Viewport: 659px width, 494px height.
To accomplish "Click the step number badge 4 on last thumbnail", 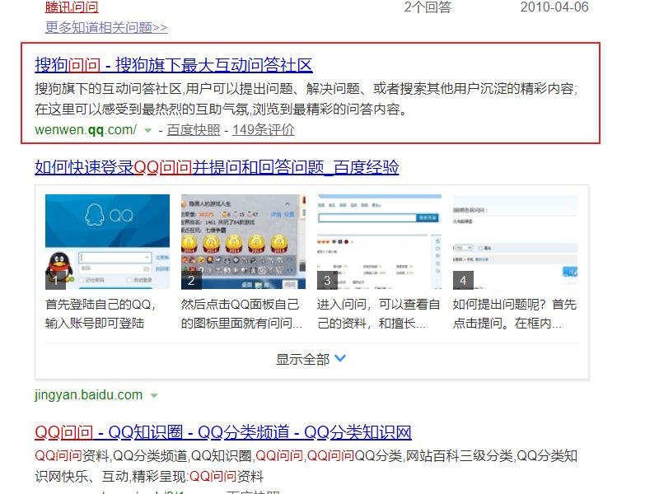I will point(464,279).
